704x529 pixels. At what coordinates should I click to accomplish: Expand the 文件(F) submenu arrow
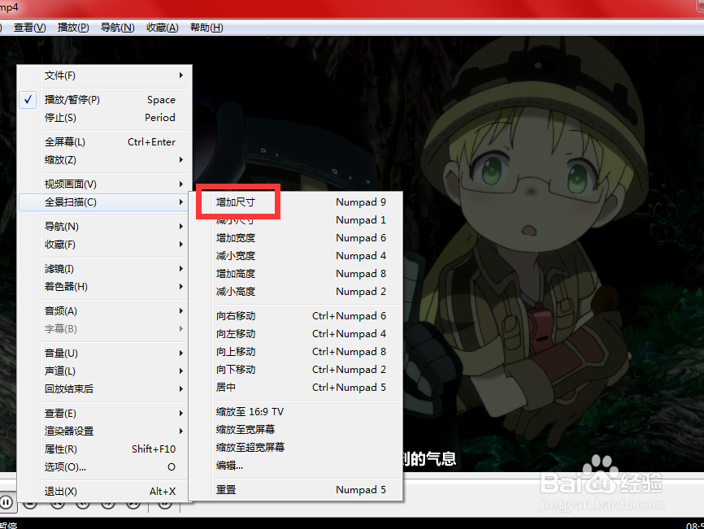(181, 76)
